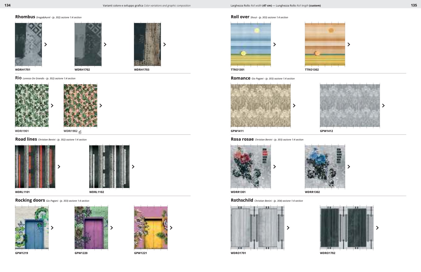Image resolution: width=421 pixels, height=272 pixels.
Task: Choose the dark Rothschild WDRO1702 swatch
Action: pos(346,228)
